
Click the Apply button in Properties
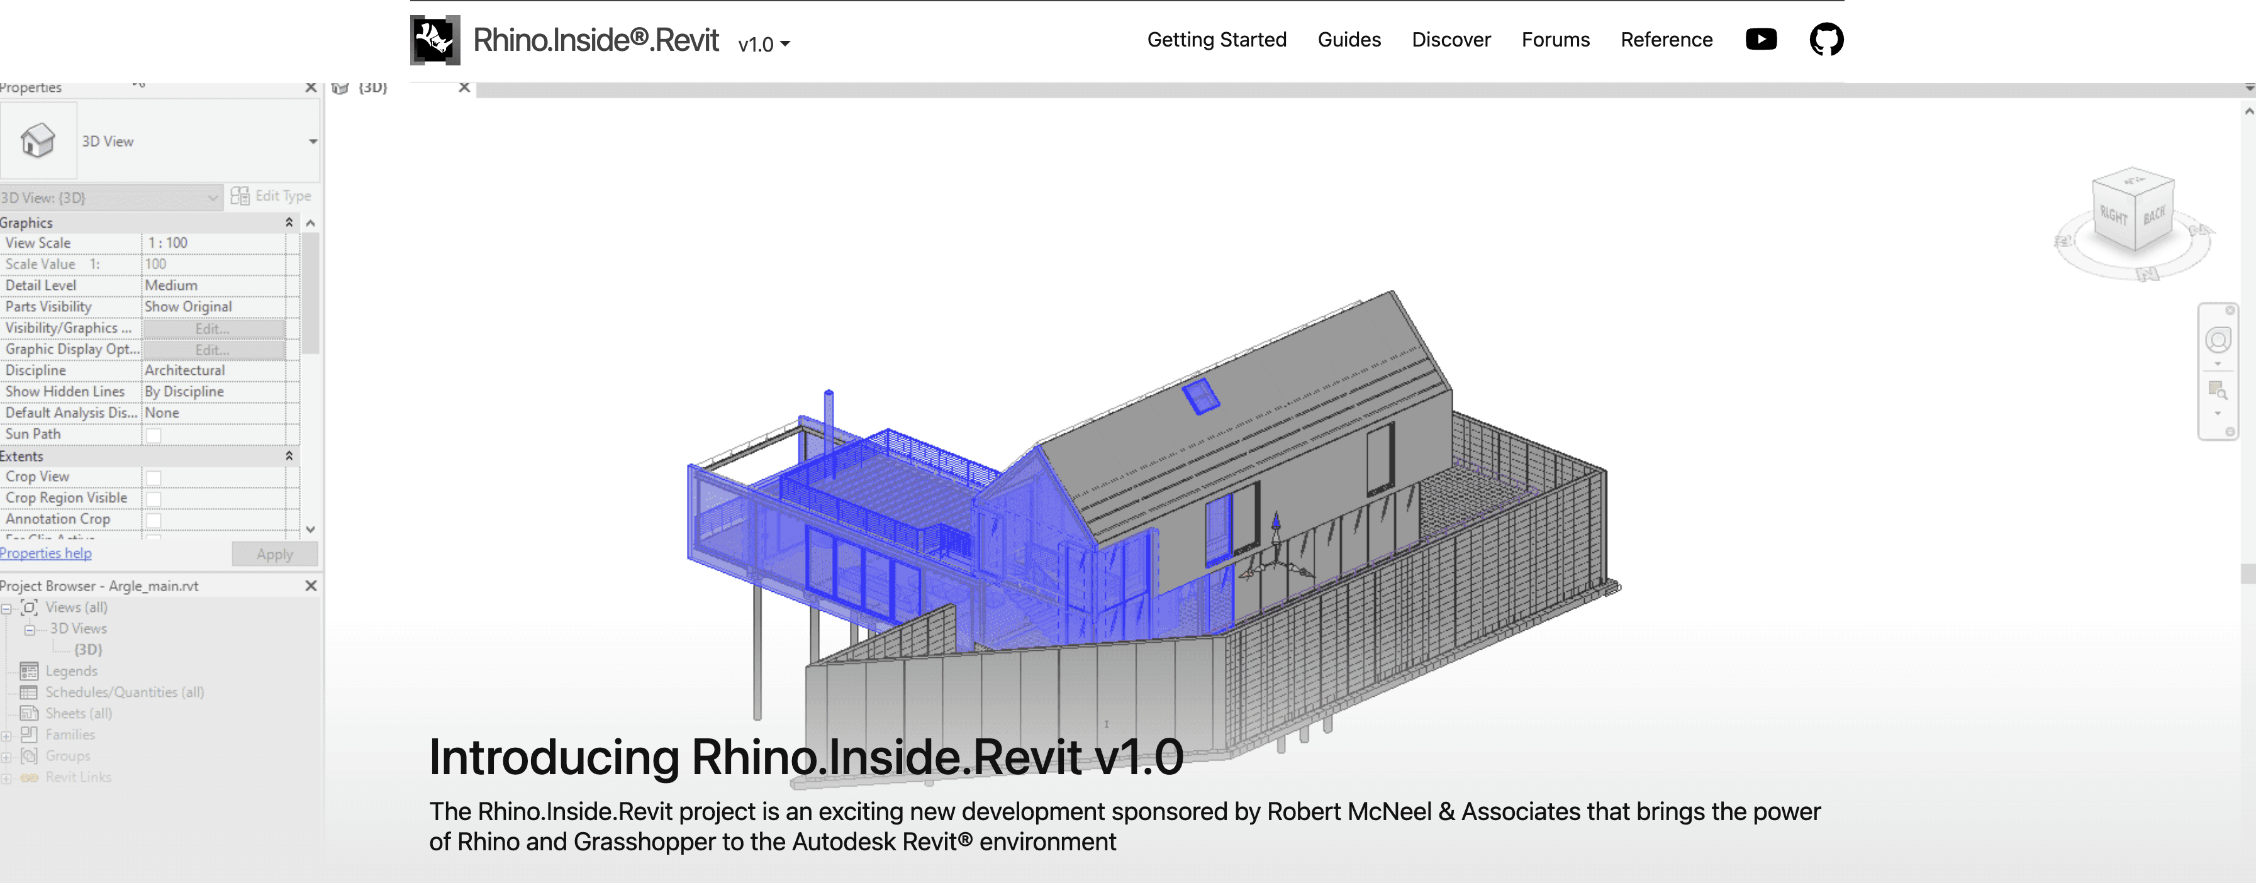274,553
